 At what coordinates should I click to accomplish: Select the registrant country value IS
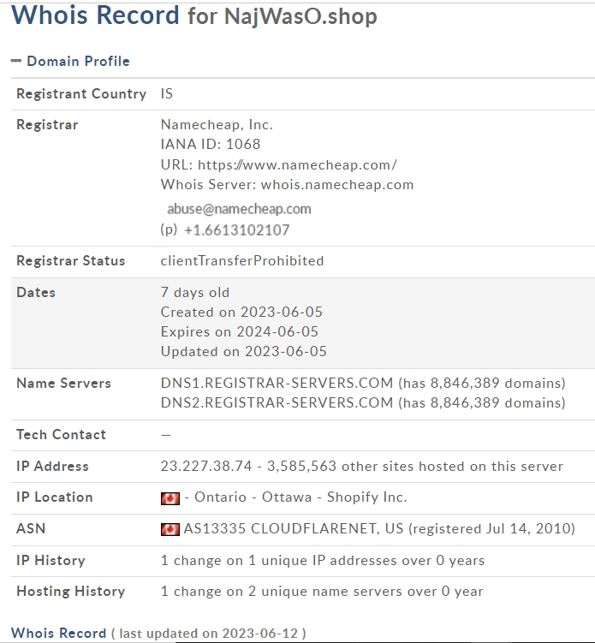[x=166, y=94]
